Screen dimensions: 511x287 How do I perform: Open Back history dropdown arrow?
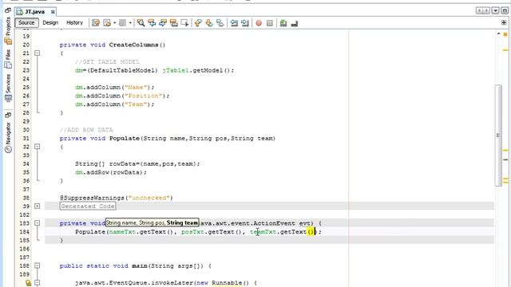click(114, 23)
